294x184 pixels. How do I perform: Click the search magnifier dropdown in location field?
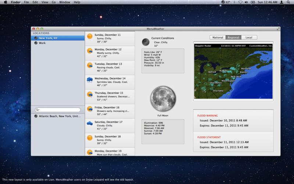pos(38,110)
